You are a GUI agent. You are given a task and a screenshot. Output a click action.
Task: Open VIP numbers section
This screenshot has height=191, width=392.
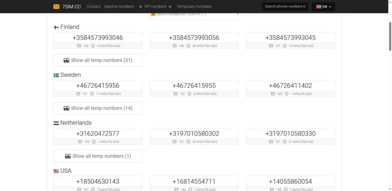pos(155,6)
